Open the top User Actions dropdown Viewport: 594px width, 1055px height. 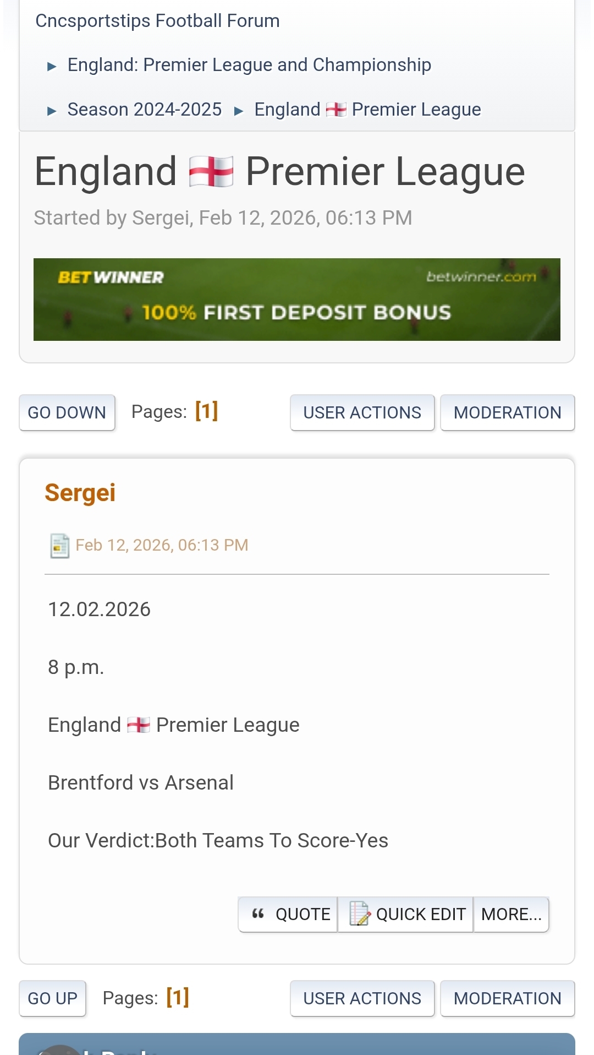pos(362,412)
